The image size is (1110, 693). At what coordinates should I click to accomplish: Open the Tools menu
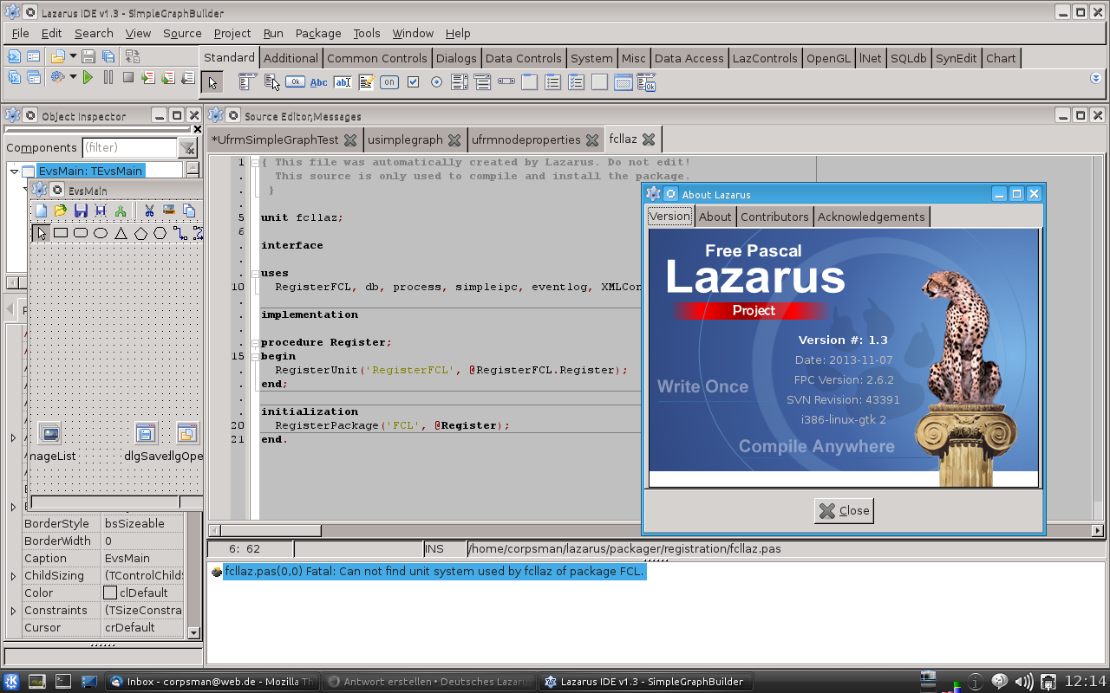[367, 33]
